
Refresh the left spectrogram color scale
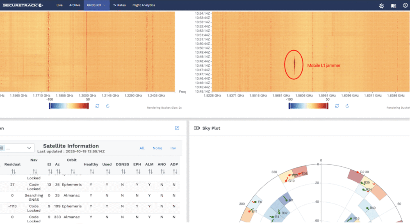click(x=97, y=106)
